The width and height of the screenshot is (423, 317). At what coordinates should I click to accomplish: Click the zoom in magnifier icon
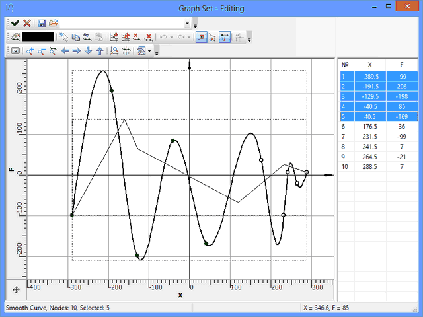coord(30,51)
